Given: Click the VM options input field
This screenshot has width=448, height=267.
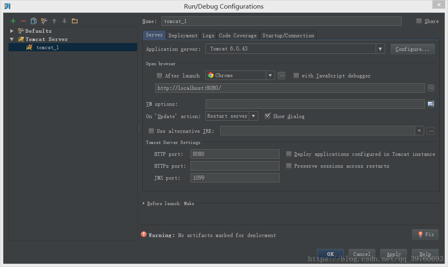Looking at the screenshot, I should coord(315,104).
